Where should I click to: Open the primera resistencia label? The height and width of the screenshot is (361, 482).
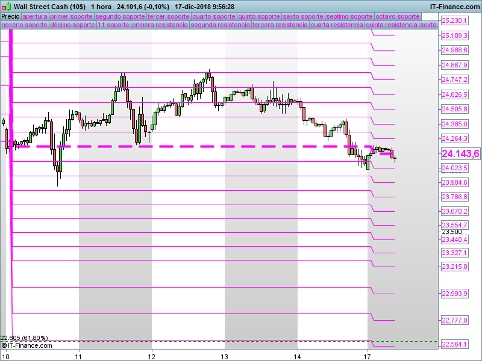(x=160, y=25)
